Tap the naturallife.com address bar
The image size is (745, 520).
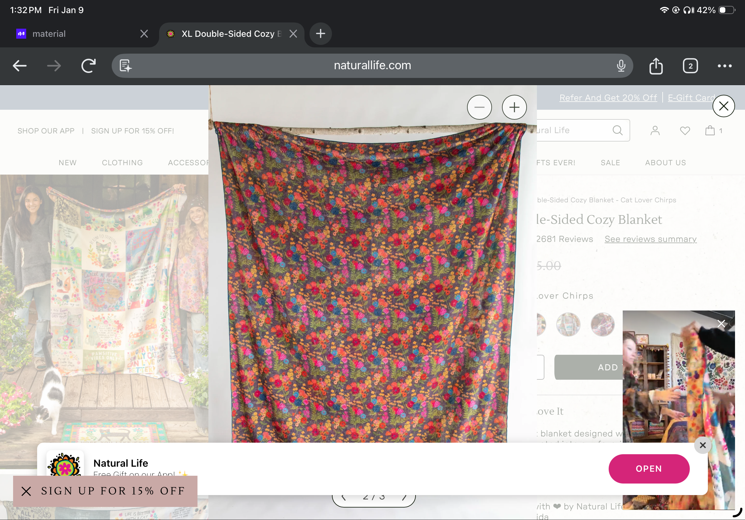tap(372, 66)
